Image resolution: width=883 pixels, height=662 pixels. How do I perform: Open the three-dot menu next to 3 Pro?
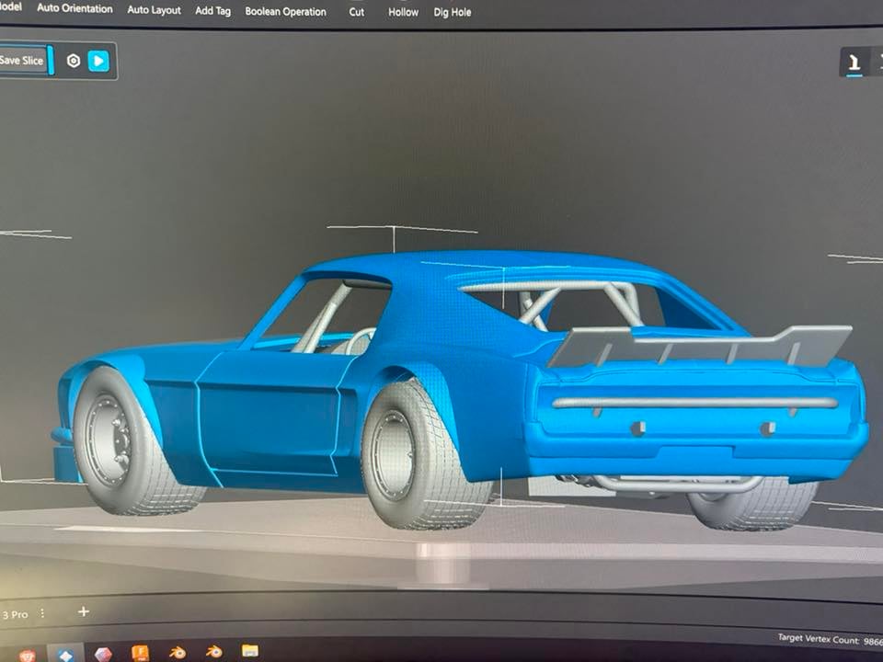(x=42, y=613)
